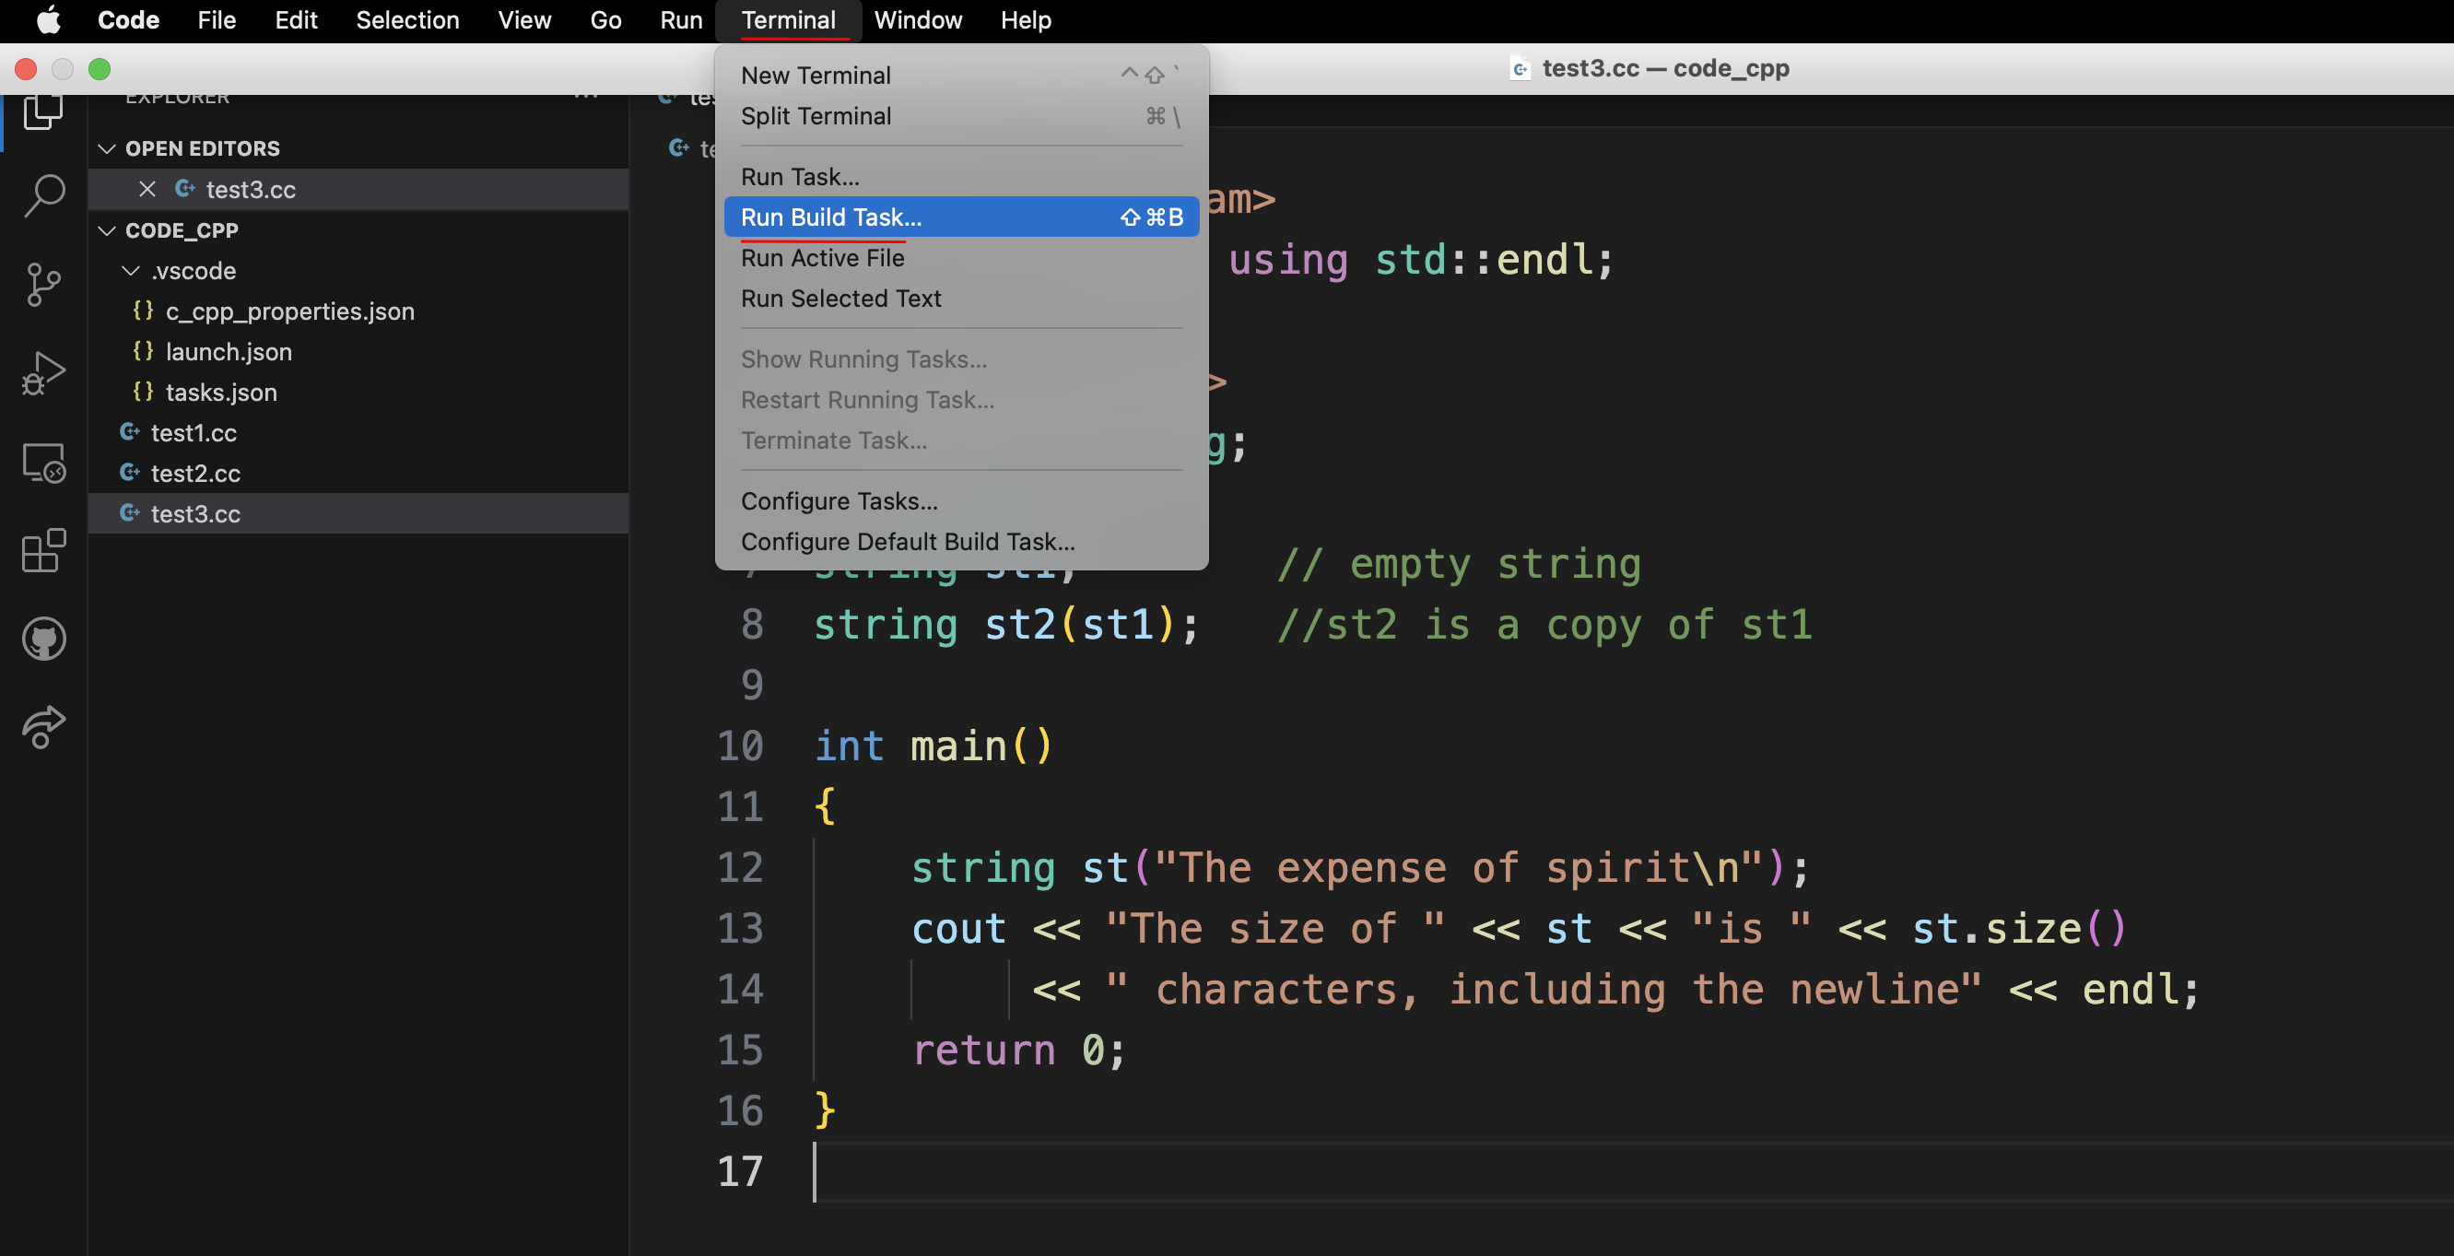Select test3.cc in the file tree
The height and width of the screenshot is (1256, 2454).
[x=358, y=513]
